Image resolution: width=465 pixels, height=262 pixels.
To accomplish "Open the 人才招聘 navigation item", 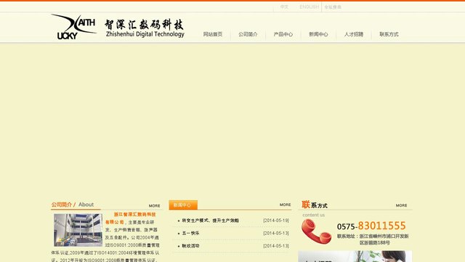I will point(354,34).
